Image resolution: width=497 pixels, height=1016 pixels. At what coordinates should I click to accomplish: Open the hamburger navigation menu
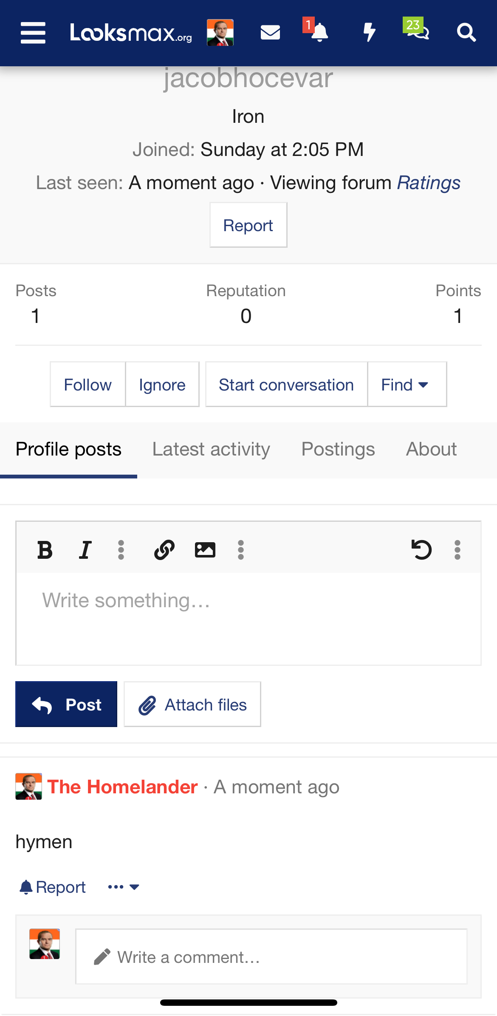pyautogui.click(x=33, y=33)
